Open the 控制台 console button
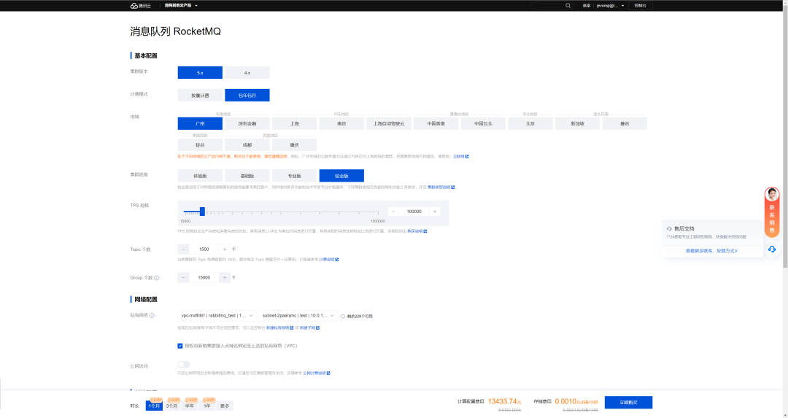This screenshot has width=788, height=418. click(x=641, y=6)
